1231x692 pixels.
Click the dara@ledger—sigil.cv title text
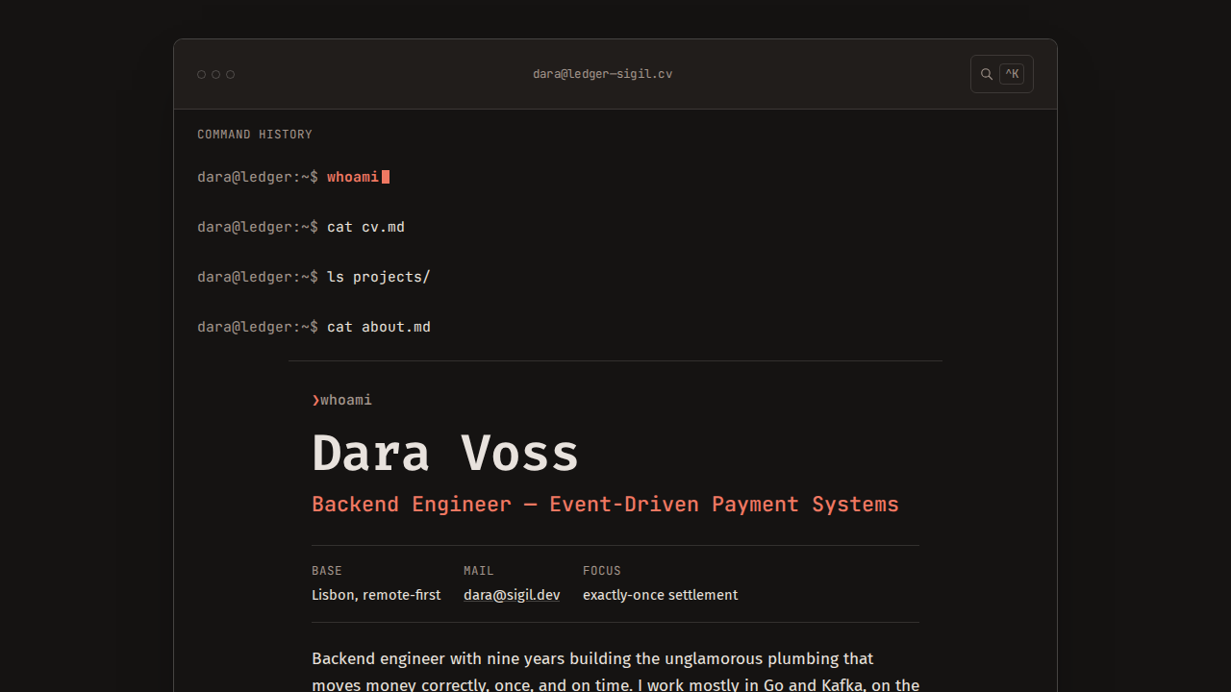603,74
